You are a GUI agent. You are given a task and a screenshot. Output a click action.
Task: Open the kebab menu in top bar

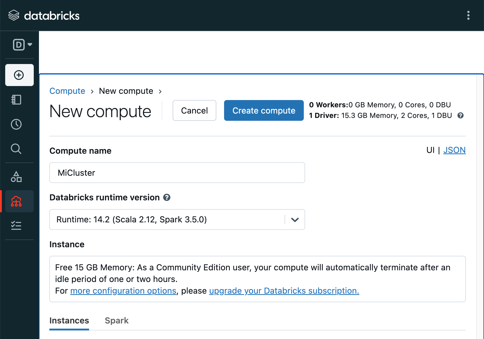pyautogui.click(x=468, y=15)
